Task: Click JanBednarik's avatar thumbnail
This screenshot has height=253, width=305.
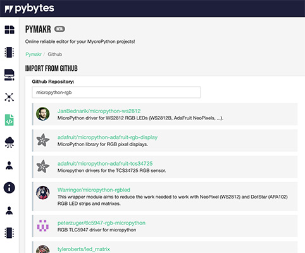Action: tap(43, 114)
